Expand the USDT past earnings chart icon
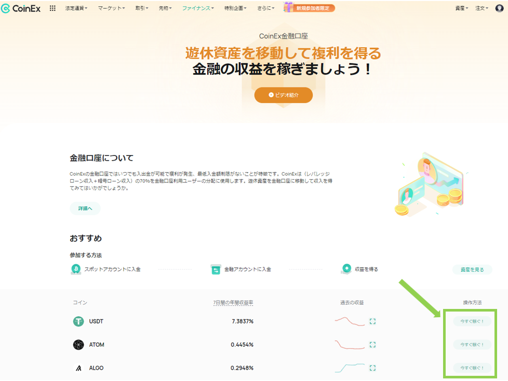The image size is (508, 381). [x=372, y=321]
